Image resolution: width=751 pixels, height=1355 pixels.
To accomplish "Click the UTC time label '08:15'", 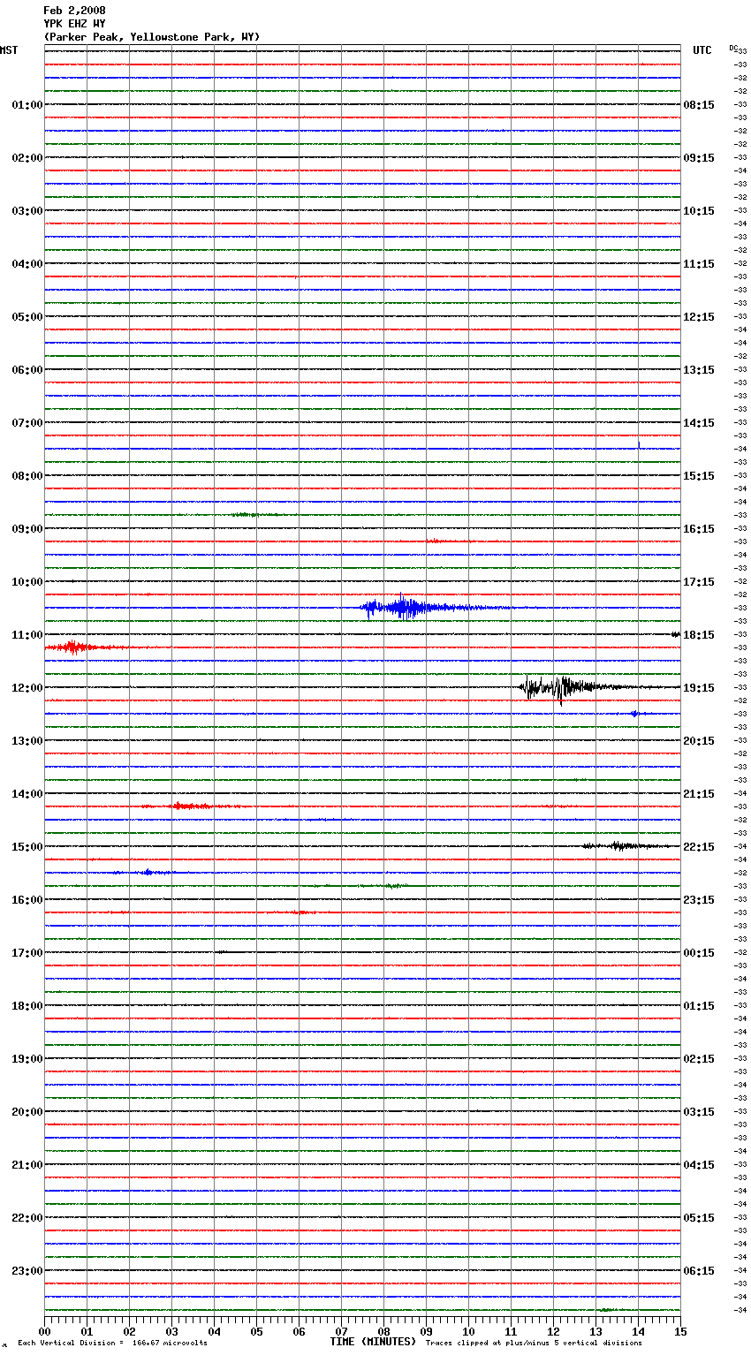I will 699,105.
